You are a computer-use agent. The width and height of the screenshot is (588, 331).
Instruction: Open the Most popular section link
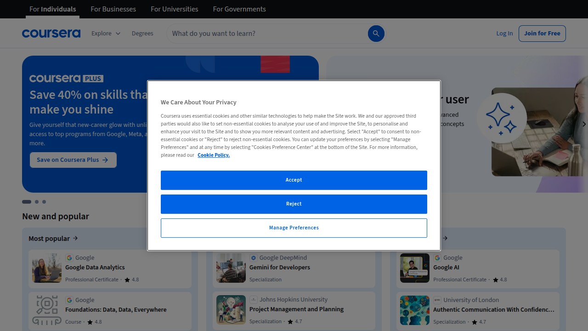click(53, 238)
